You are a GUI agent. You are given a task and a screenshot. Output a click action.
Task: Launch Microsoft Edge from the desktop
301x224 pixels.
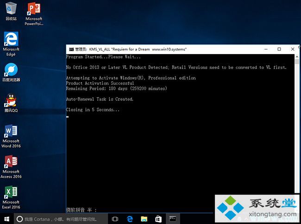[x=11, y=44]
